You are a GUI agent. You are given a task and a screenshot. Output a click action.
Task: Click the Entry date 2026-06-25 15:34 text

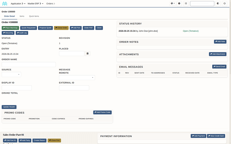10,54
